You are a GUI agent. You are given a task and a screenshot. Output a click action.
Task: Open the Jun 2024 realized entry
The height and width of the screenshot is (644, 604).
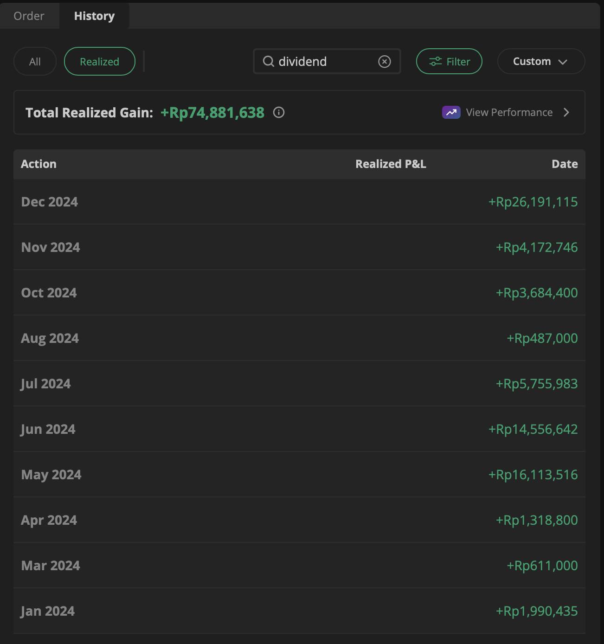[x=299, y=429]
